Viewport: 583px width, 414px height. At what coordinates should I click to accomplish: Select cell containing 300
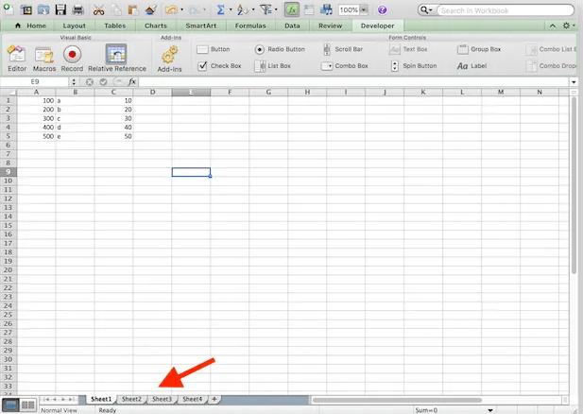pos(37,118)
